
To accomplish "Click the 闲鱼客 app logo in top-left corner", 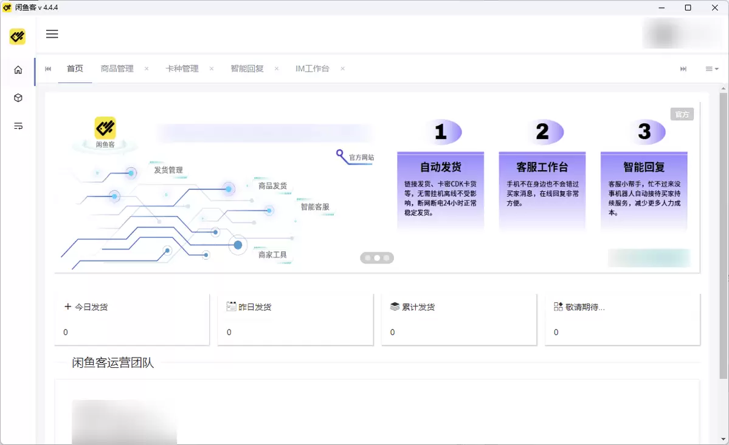I will coord(17,36).
